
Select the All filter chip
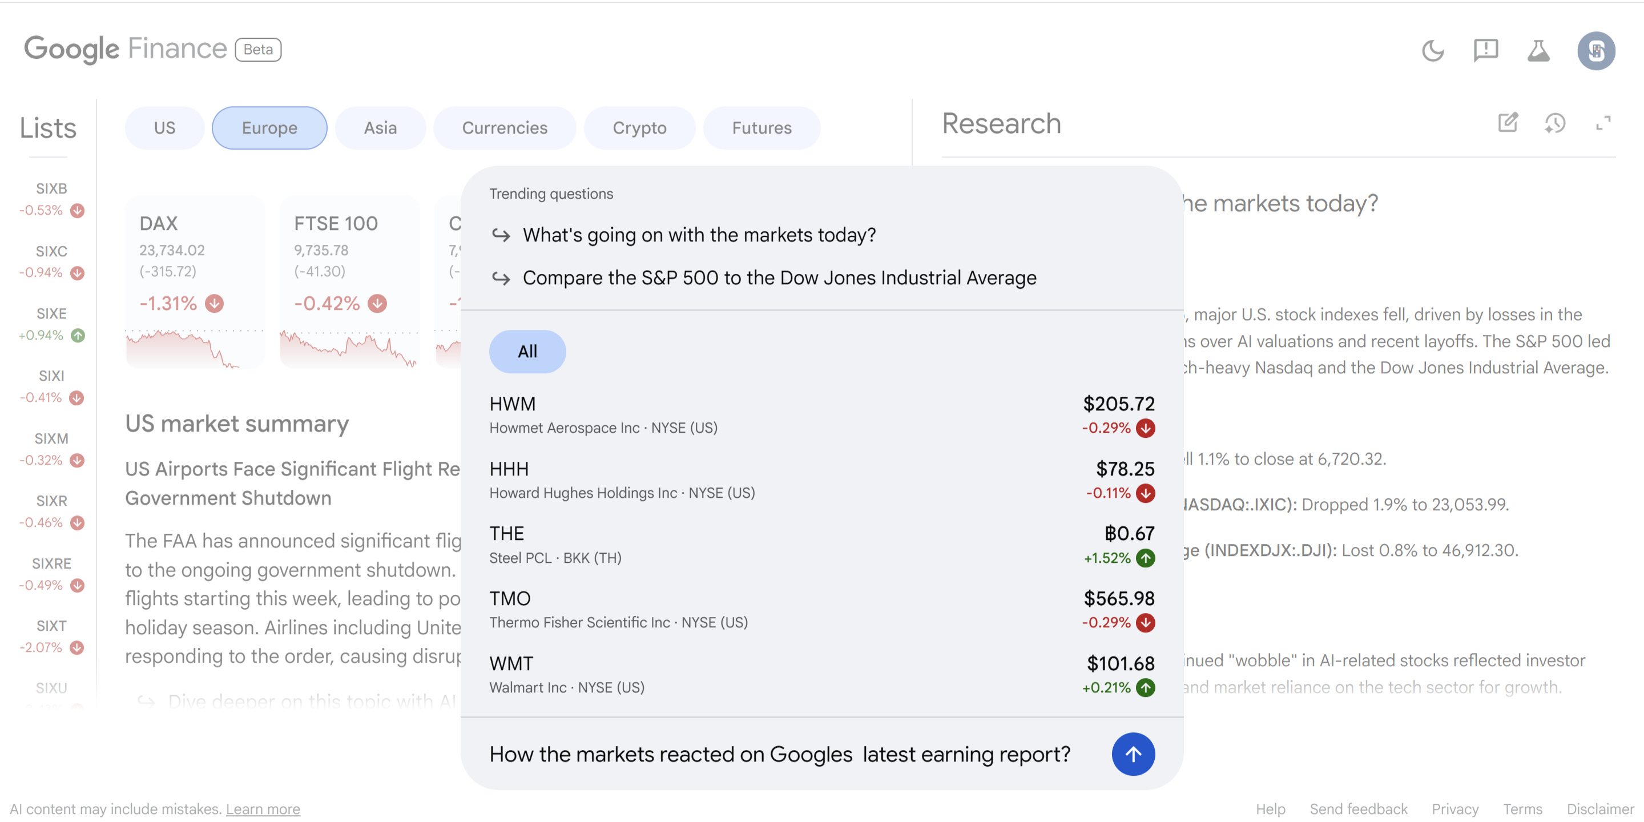pos(527,352)
